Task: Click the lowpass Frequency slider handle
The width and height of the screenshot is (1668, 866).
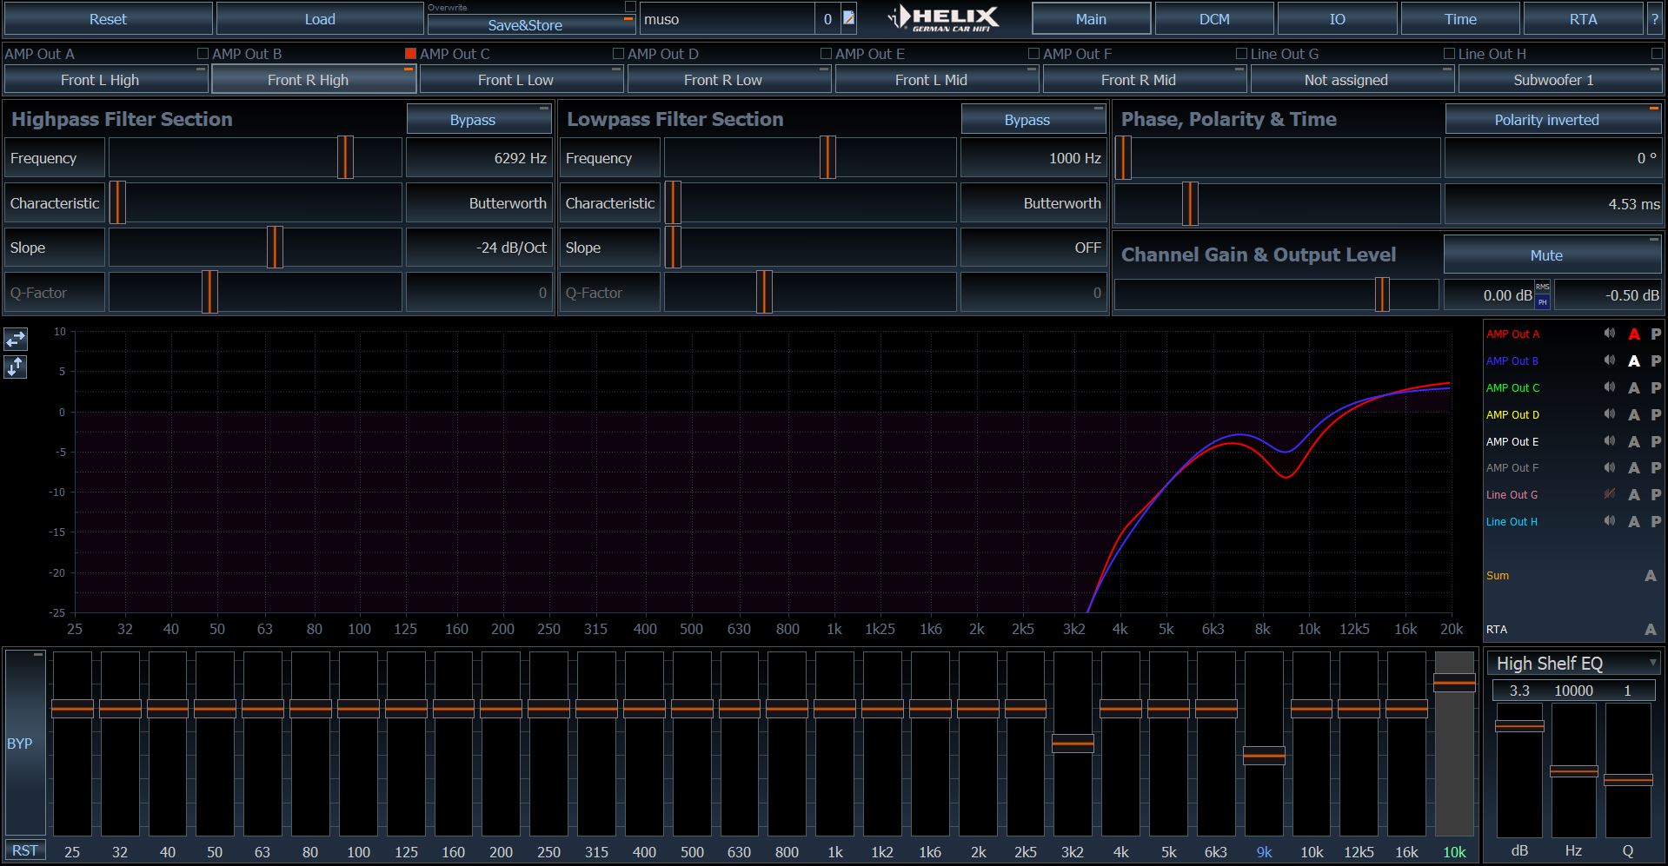Action: click(827, 158)
